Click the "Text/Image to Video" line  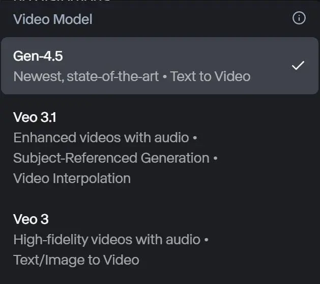coord(76,260)
